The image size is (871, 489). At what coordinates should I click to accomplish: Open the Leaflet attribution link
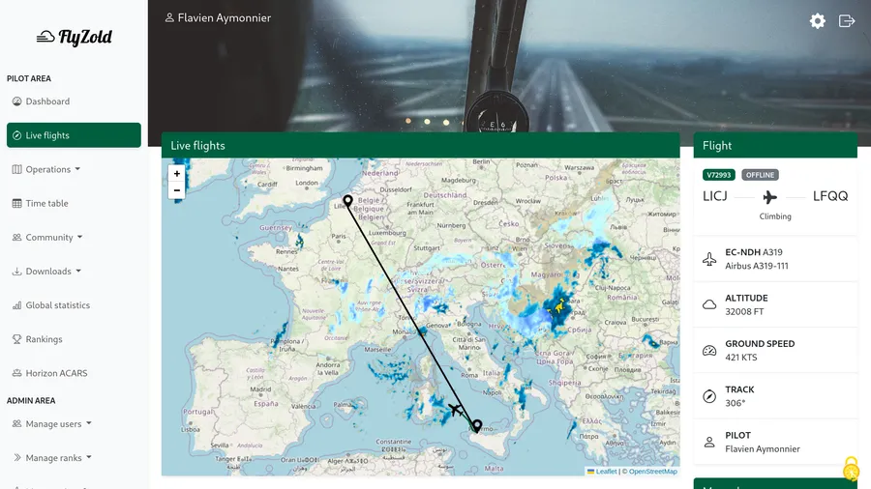coord(606,472)
